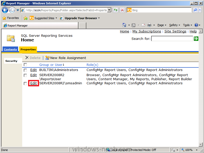Viewport: 204px width, 153px height.
Task: Open the address bar history dropdown
Action: pos(109,10)
